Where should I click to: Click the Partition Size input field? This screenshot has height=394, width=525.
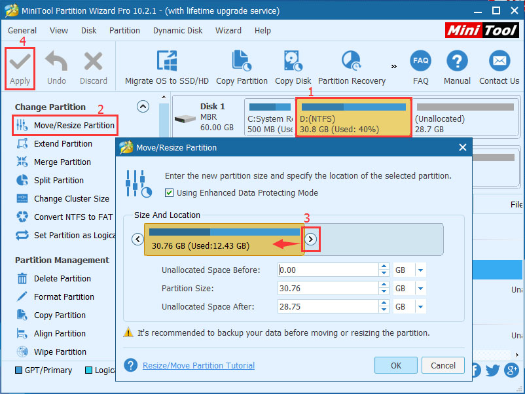tap(328, 288)
